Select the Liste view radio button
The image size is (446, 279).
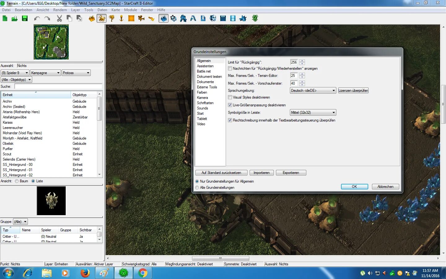[33, 181]
